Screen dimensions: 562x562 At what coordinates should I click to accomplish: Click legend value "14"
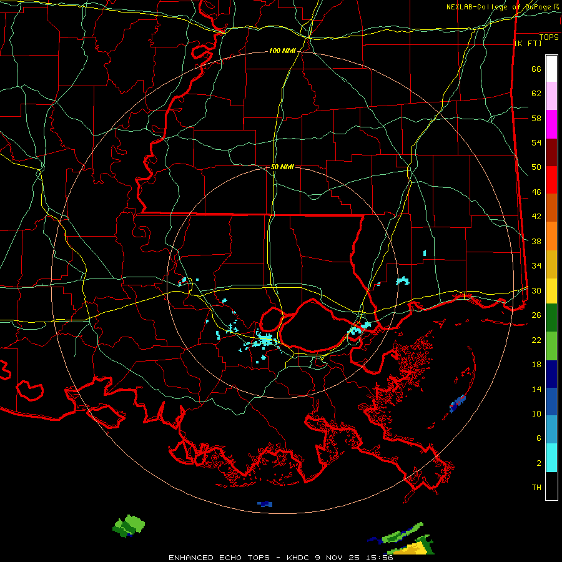(536, 389)
